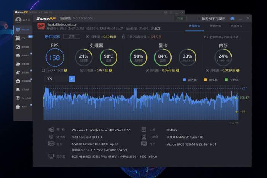Switch to the 降频报告 tab

click(236, 26)
